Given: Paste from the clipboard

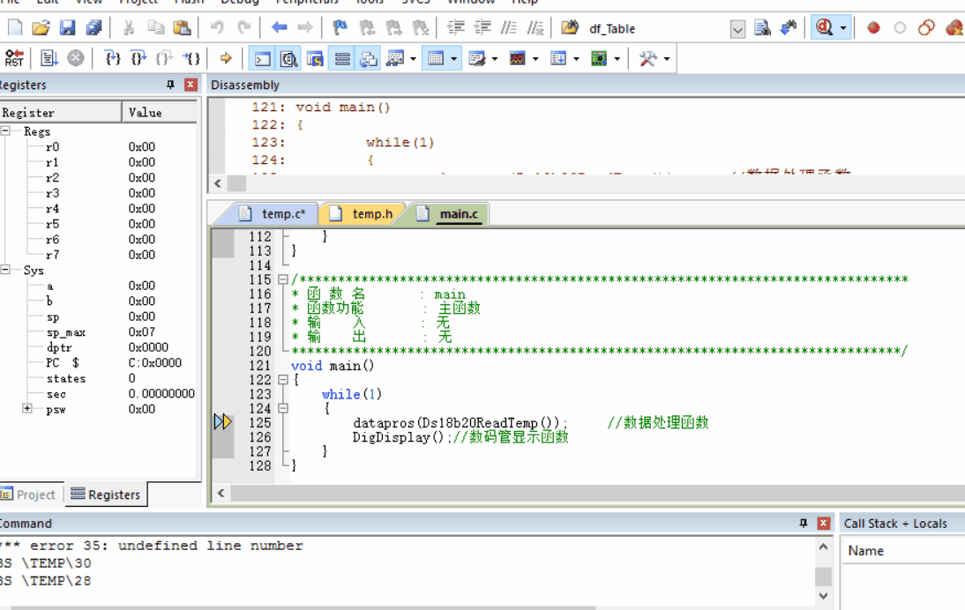Looking at the screenshot, I should [x=182, y=27].
